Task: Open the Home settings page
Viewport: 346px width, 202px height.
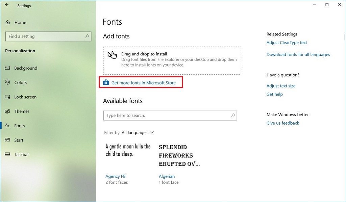Action: (20, 22)
